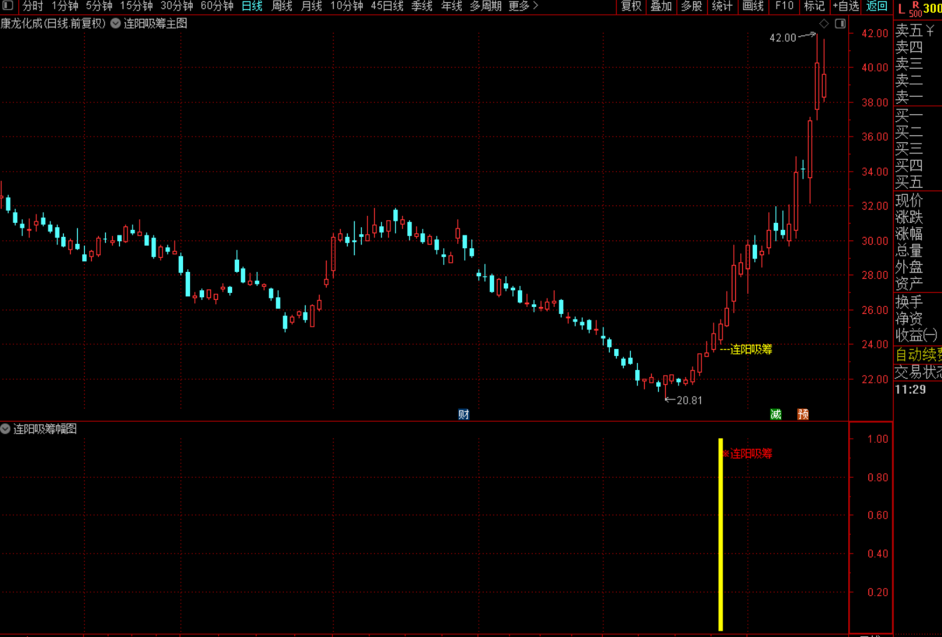Toggle the left panel layout icon
This screenshot has height=637, width=942.
(8, 6)
